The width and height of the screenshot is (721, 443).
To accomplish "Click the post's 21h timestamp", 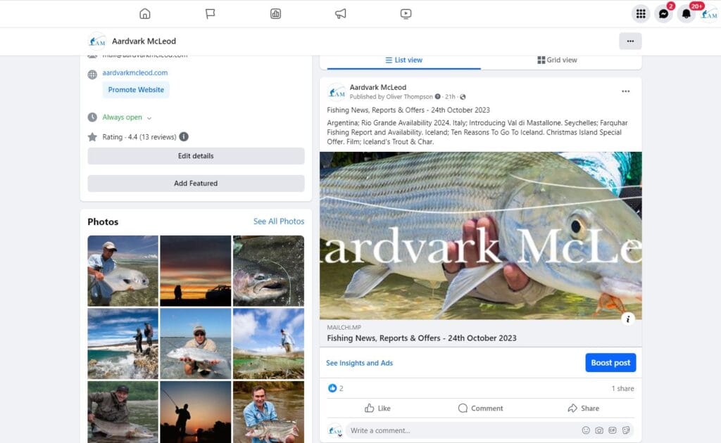I will 450,97.
